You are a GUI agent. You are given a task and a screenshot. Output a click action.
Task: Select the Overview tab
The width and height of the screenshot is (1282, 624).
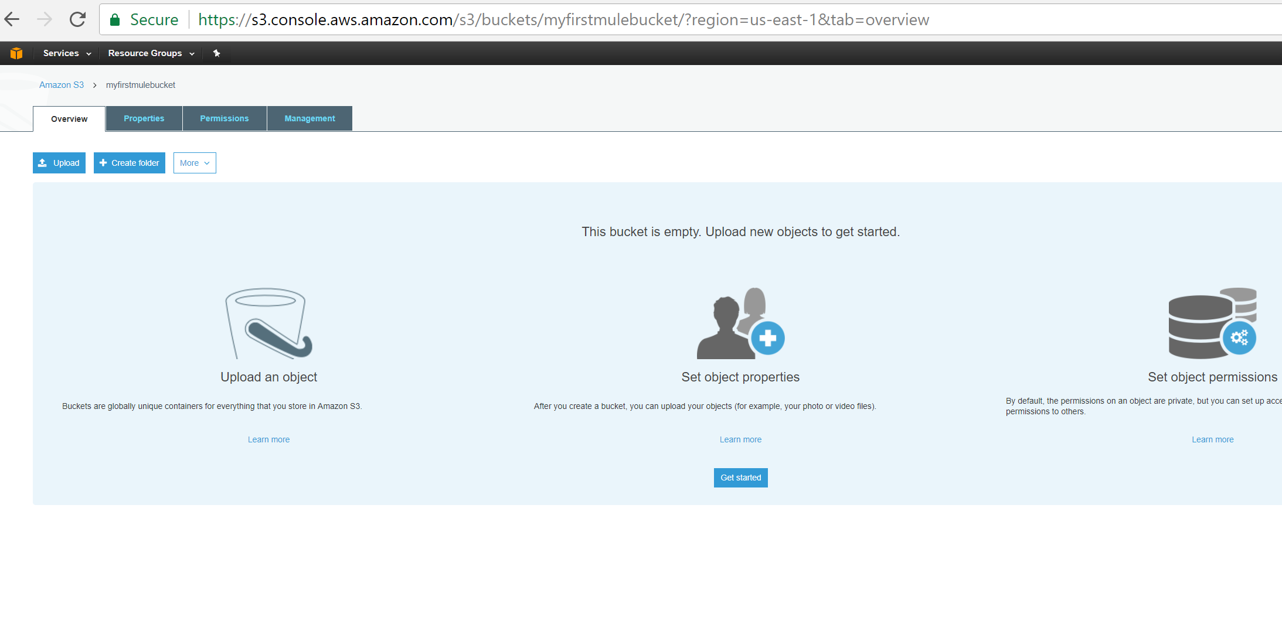pos(69,119)
